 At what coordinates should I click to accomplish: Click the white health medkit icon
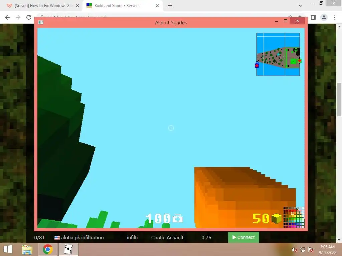178,218
